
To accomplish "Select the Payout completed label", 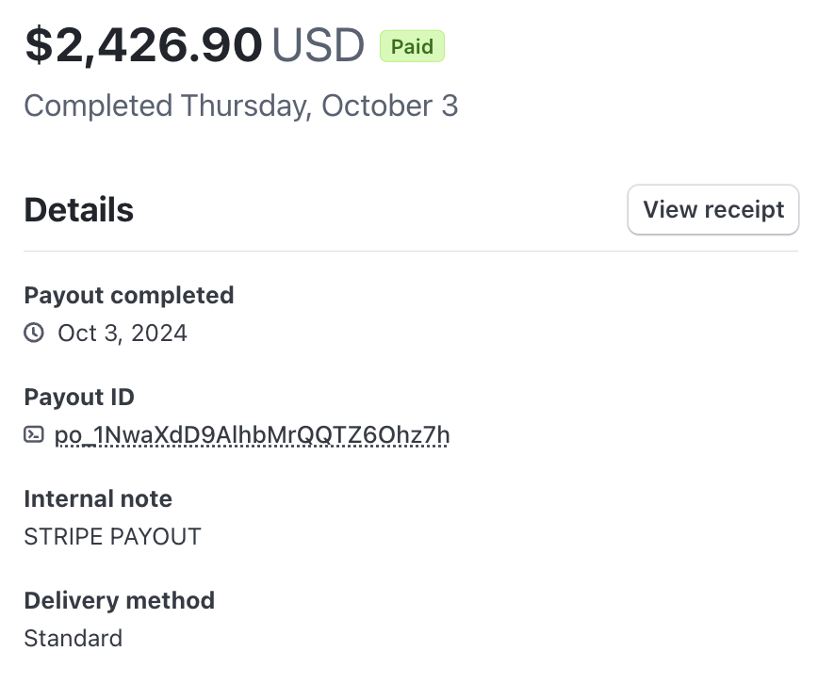I will coord(128,295).
